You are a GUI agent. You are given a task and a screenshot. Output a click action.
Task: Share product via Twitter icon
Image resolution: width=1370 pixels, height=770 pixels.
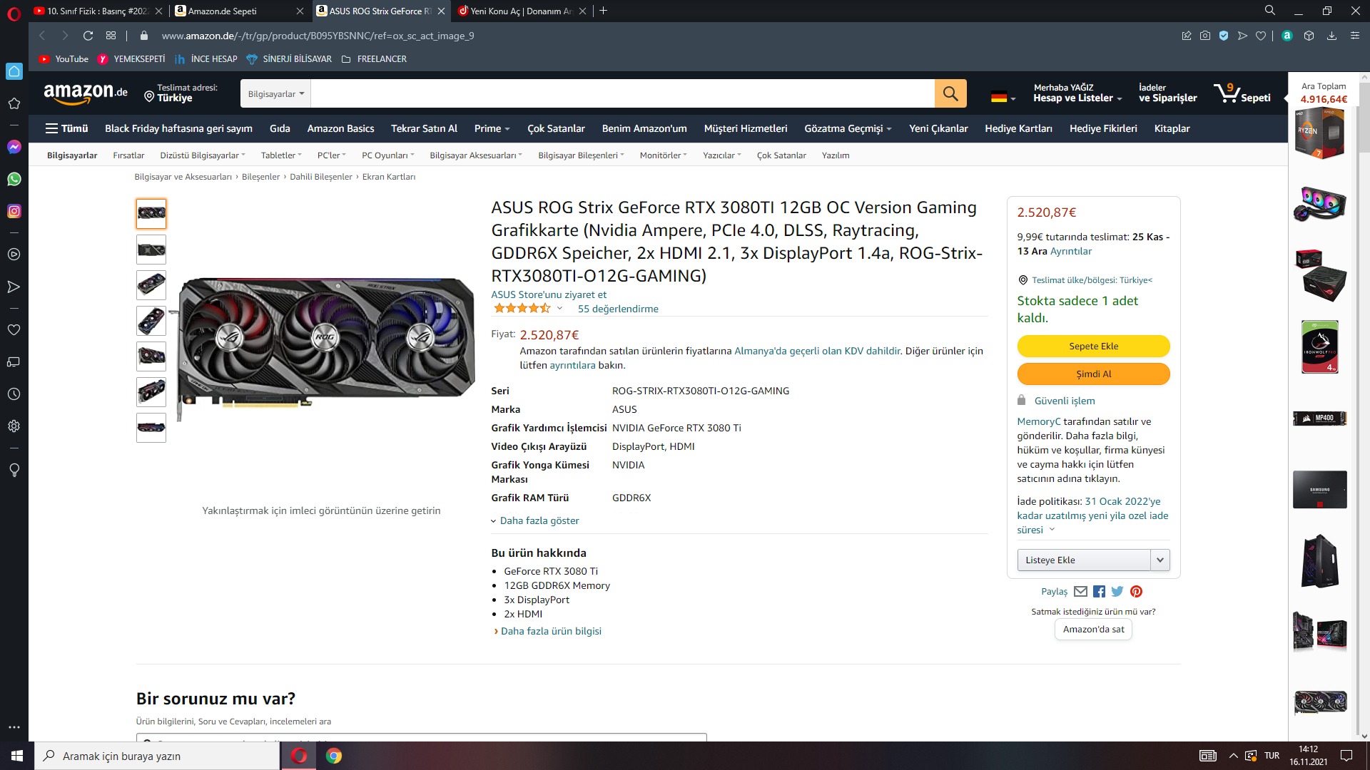[1117, 591]
